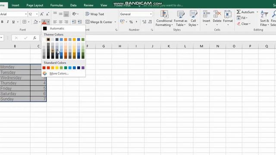Select the Sunday cell
The image size is (276, 155).
click(15, 99)
